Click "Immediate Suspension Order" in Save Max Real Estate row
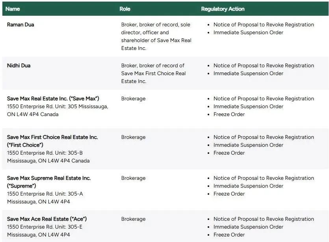Image resolution: width=329 pixels, height=242 pixels. 249,107
